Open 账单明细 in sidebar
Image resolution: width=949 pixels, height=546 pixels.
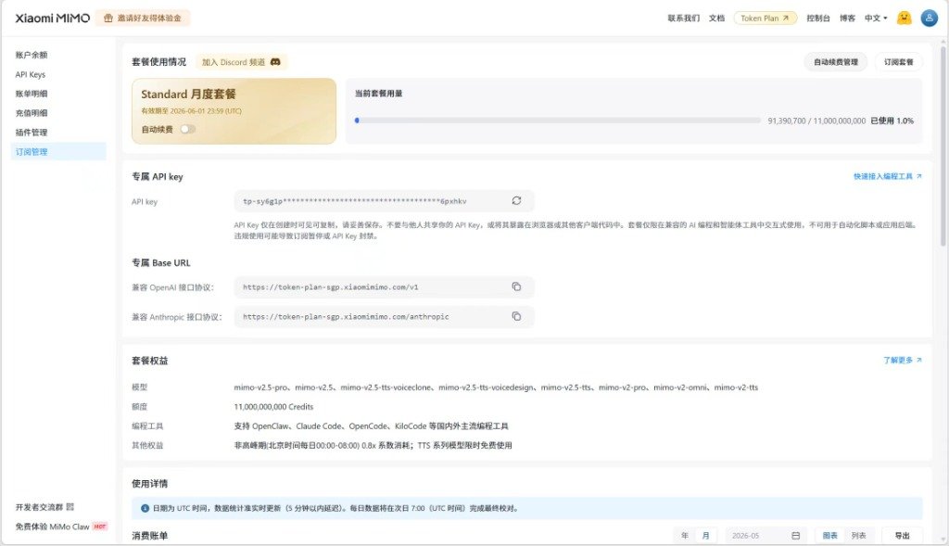point(32,94)
